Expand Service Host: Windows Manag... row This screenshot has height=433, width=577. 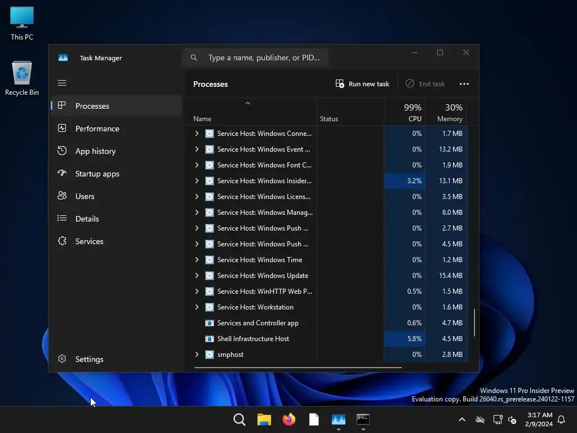pos(197,213)
